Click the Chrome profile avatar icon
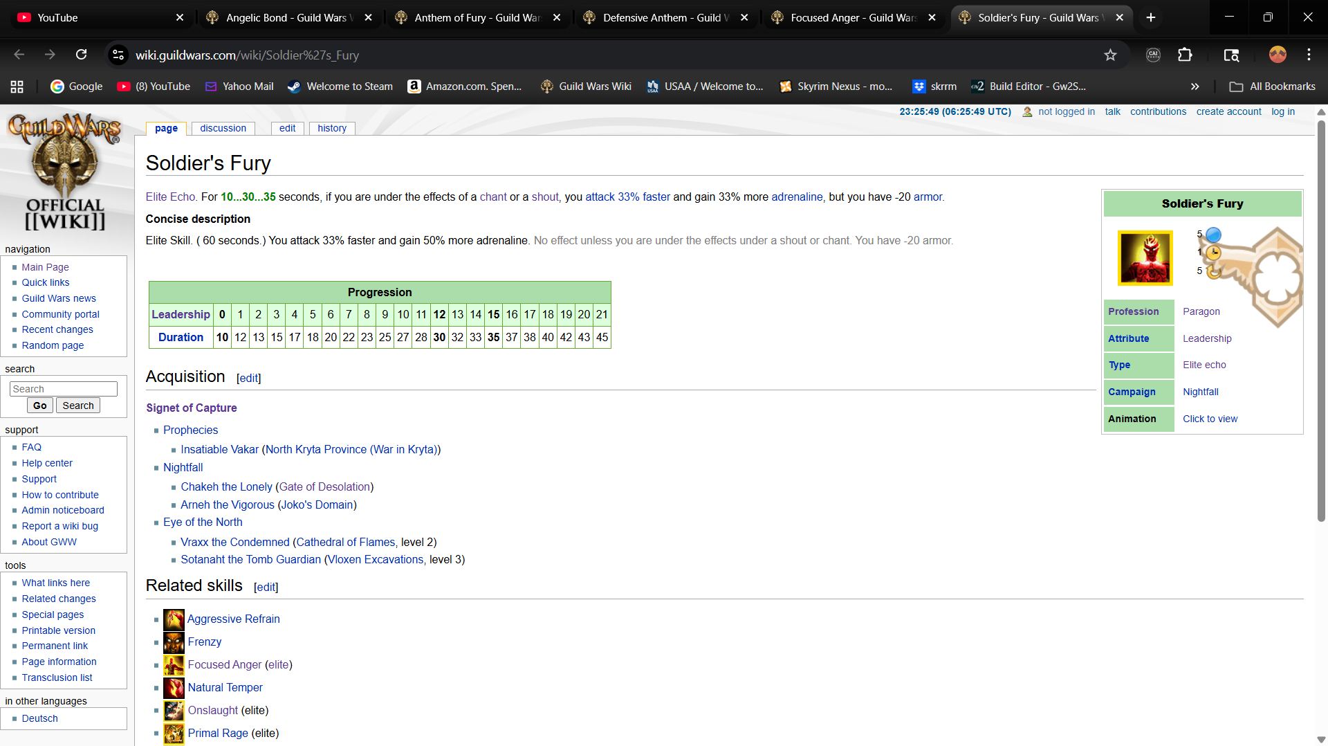Viewport: 1328px width, 746px height. point(1278,55)
